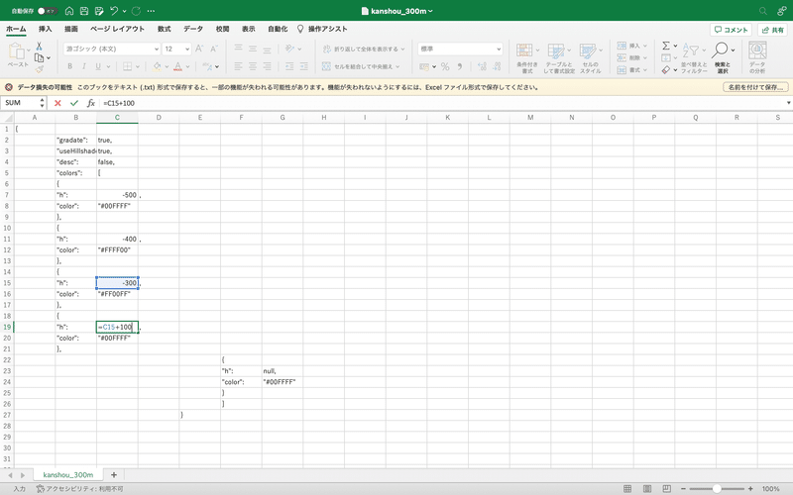Open the Name Box dropdown showing SUM
This screenshot has height=495, width=793.
click(42, 103)
